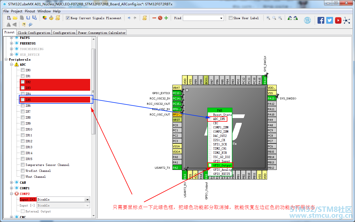Open the Window menu

[44, 11]
